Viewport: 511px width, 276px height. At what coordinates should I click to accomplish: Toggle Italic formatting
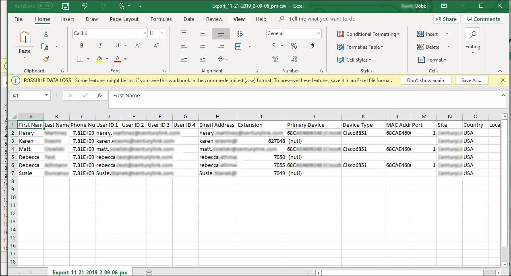pyautogui.click(x=99, y=46)
